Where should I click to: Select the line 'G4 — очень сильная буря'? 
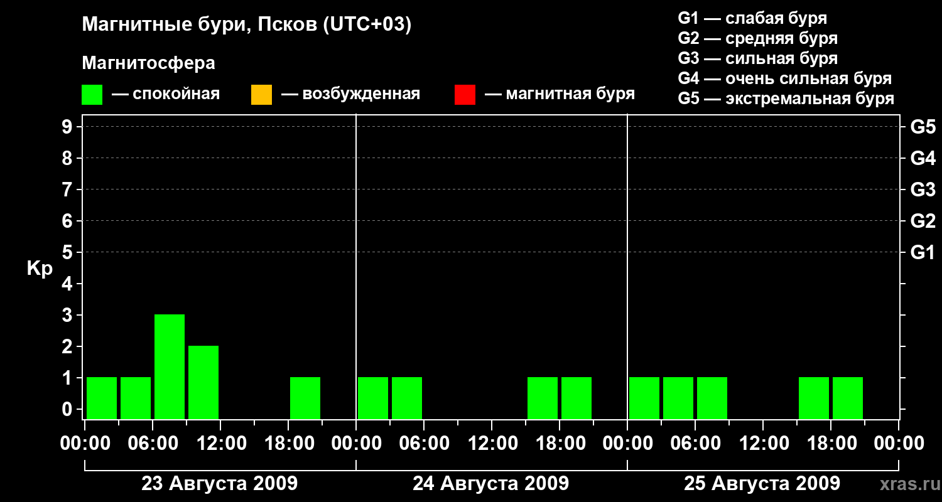(785, 78)
